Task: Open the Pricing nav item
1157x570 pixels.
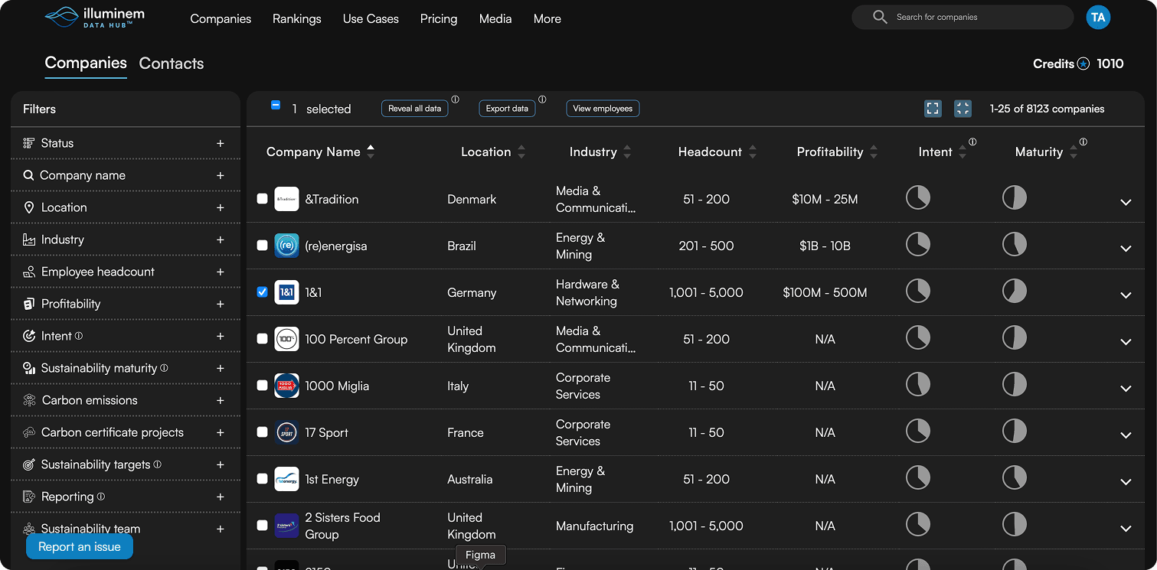Action: click(439, 18)
